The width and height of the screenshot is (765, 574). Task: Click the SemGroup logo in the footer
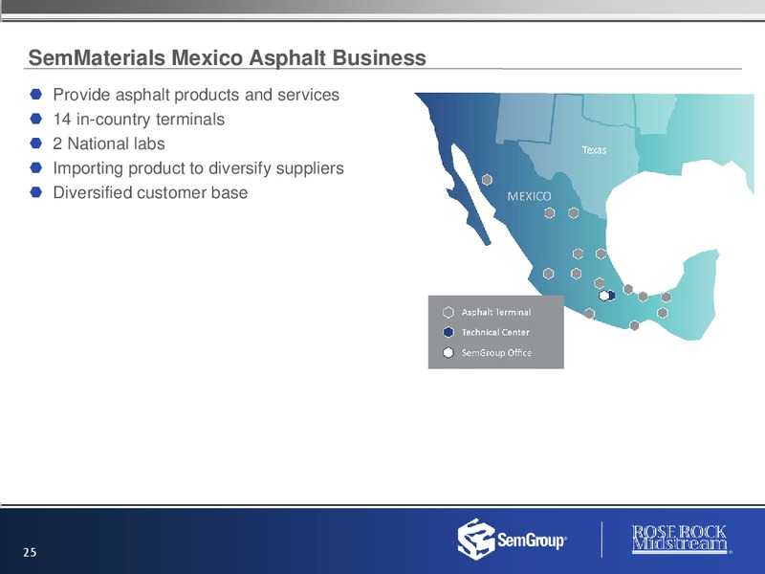point(513,540)
